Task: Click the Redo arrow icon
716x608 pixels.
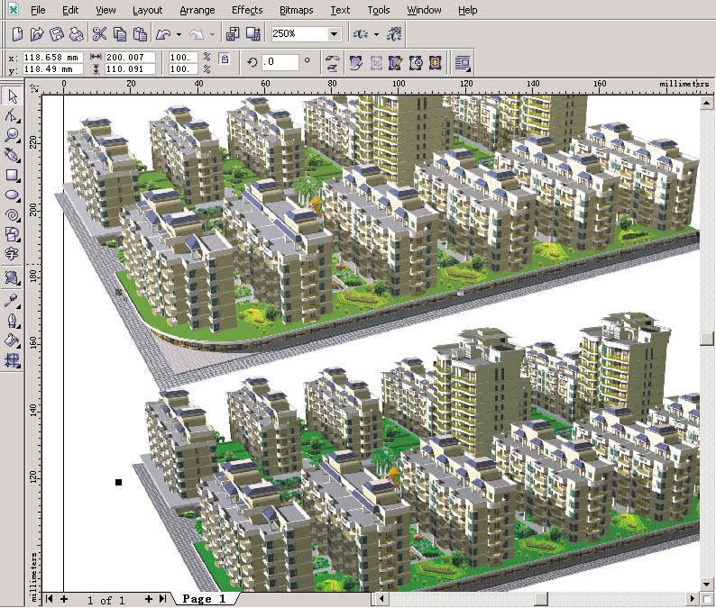Action: (x=197, y=34)
